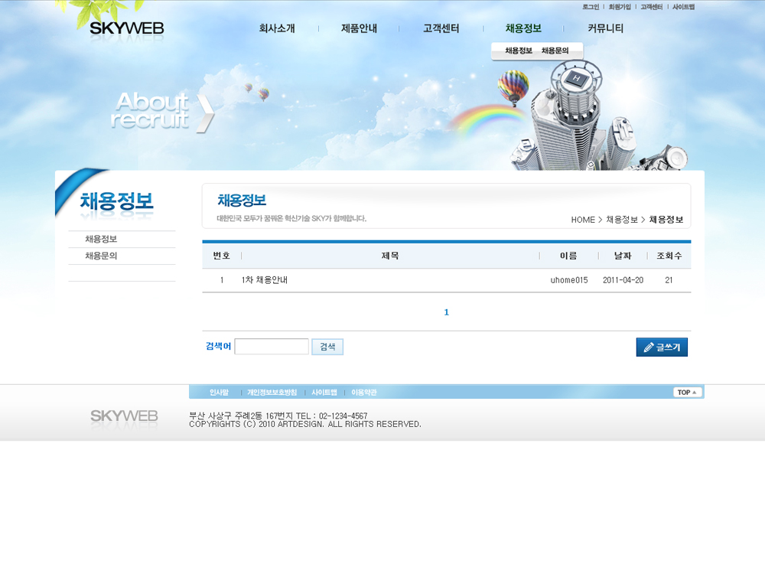Select 채용문의 in the left sidebar
Screen dimensions: 765x574
coord(101,256)
